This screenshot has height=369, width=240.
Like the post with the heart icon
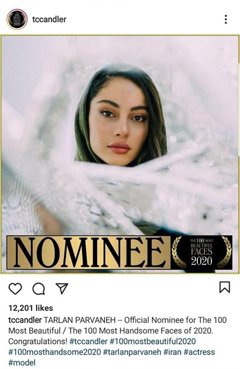[x=15, y=288]
